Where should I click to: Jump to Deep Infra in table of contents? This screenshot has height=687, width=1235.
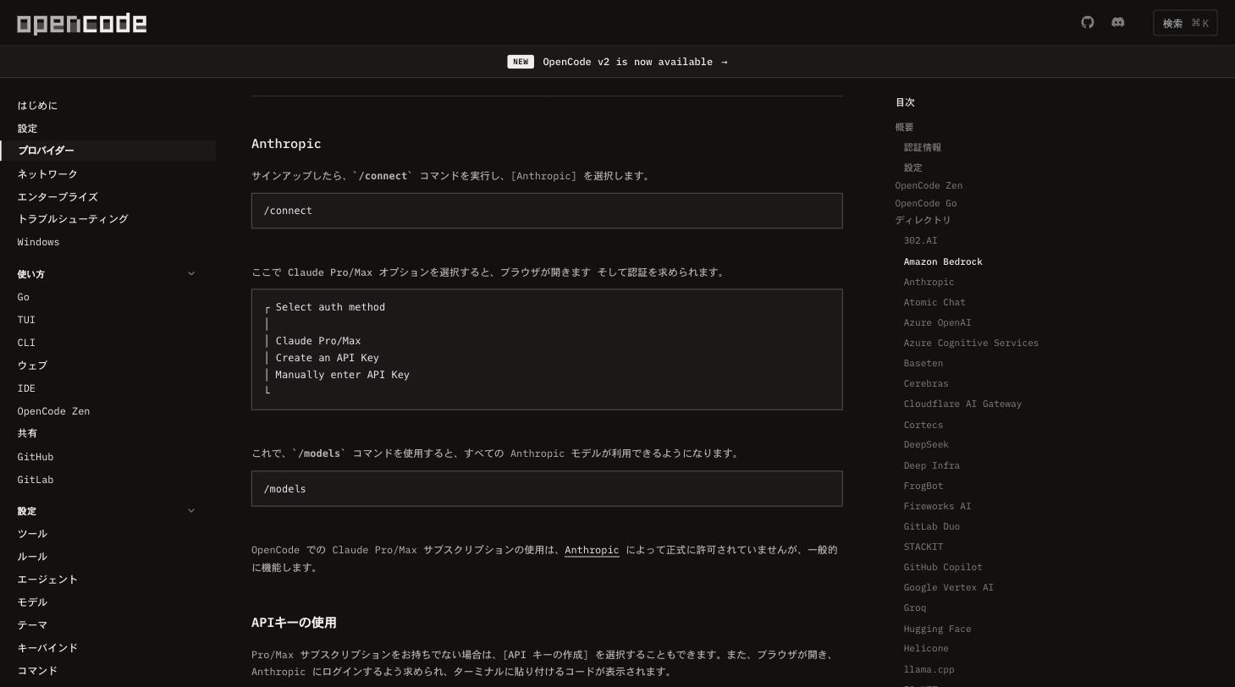tap(931, 465)
